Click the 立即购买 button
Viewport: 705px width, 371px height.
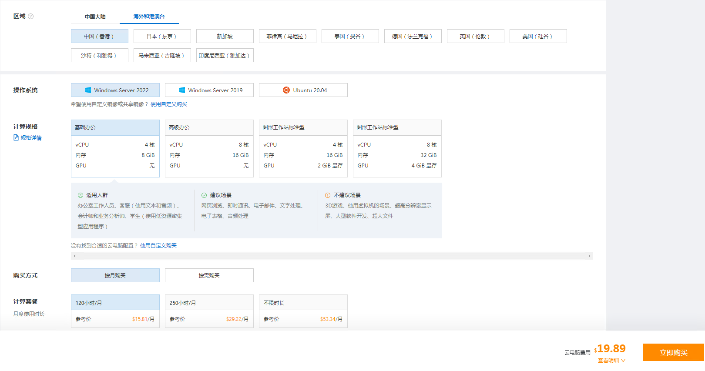pos(673,352)
